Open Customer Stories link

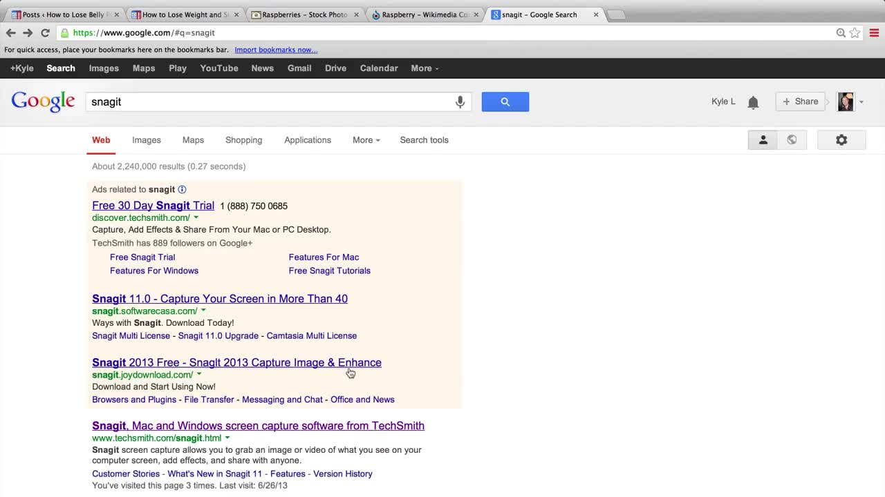pos(126,474)
